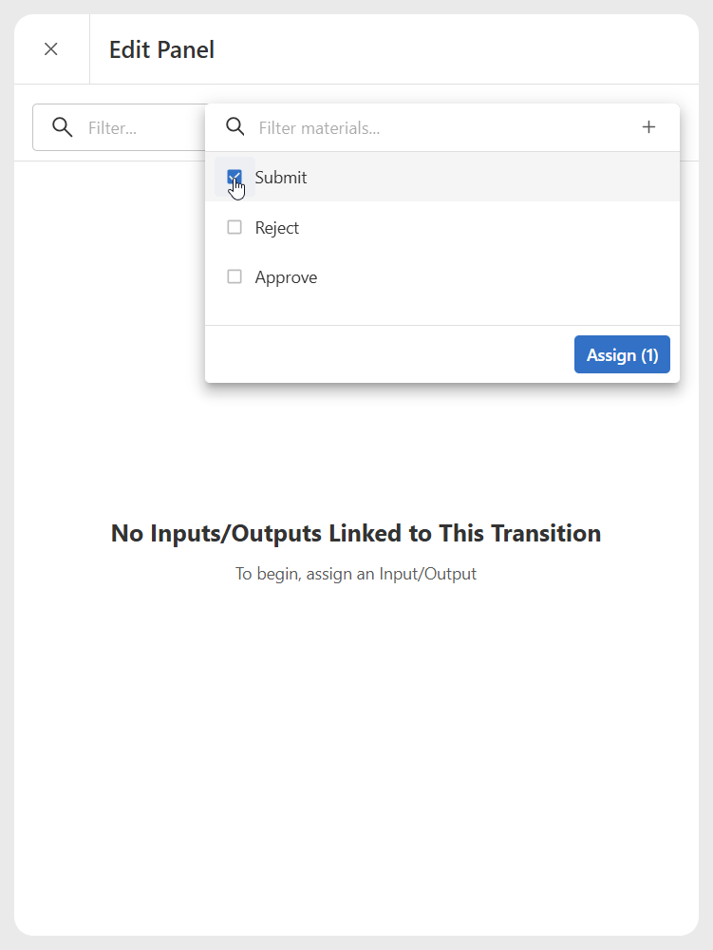The image size is (713, 950).
Task: Click the magnifier icon in the Filter field
Action: tap(63, 127)
